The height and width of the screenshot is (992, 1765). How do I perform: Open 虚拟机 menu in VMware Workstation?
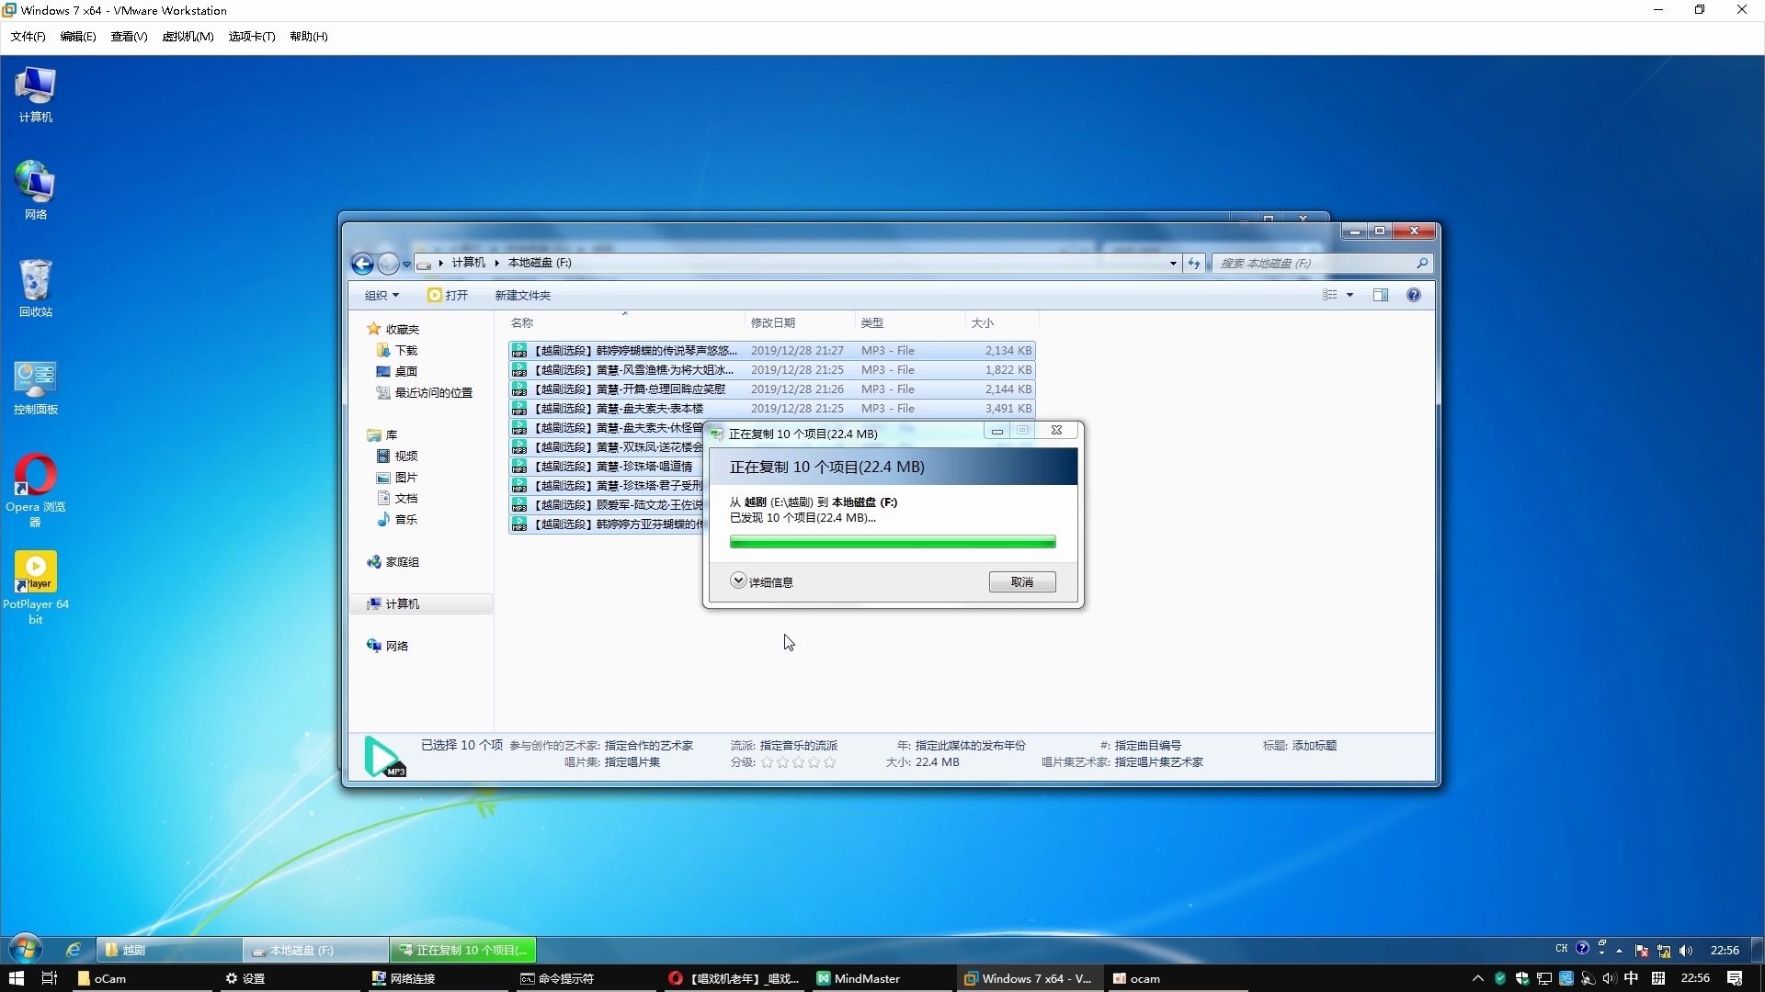pos(188,37)
